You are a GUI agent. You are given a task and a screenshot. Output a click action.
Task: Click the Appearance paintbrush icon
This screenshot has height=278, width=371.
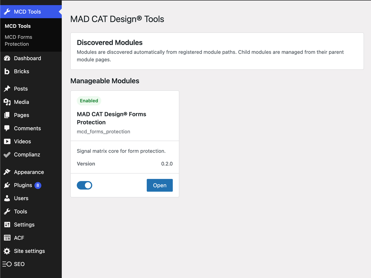(x=7, y=172)
